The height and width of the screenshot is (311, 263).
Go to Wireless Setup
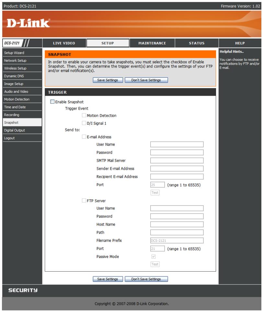[x=22, y=68]
